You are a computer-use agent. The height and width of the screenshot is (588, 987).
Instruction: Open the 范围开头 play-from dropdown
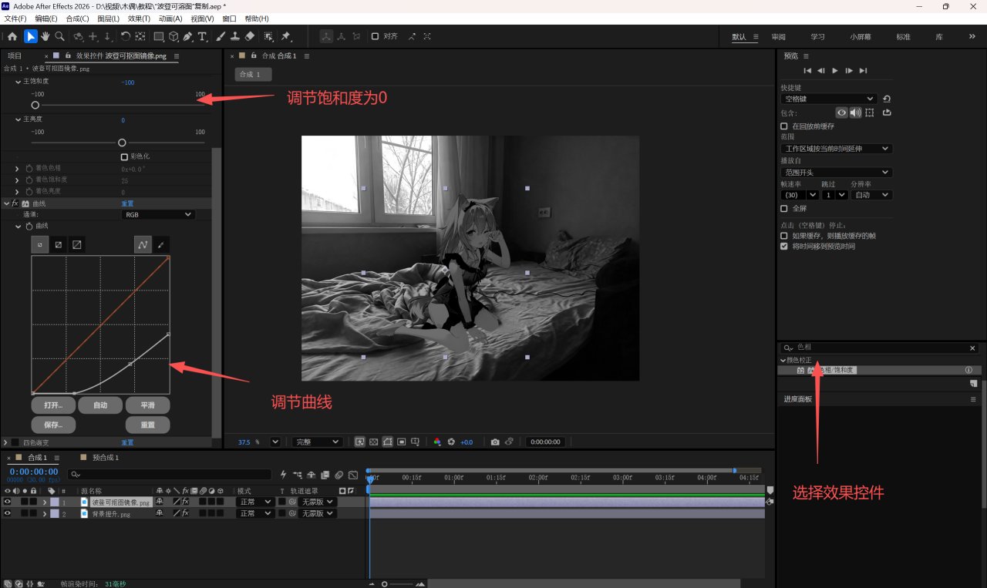tap(837, 173)
